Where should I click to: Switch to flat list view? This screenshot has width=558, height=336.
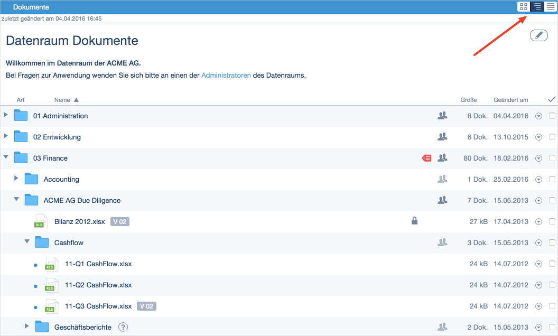pos(551,7)
